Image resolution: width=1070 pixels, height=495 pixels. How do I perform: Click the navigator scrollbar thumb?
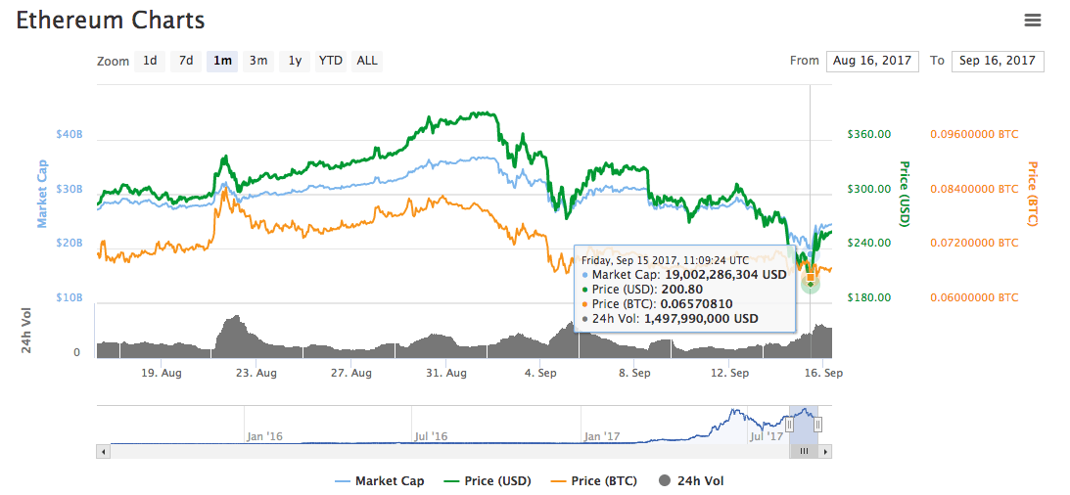pyautogui.click(x=804, y=451)
